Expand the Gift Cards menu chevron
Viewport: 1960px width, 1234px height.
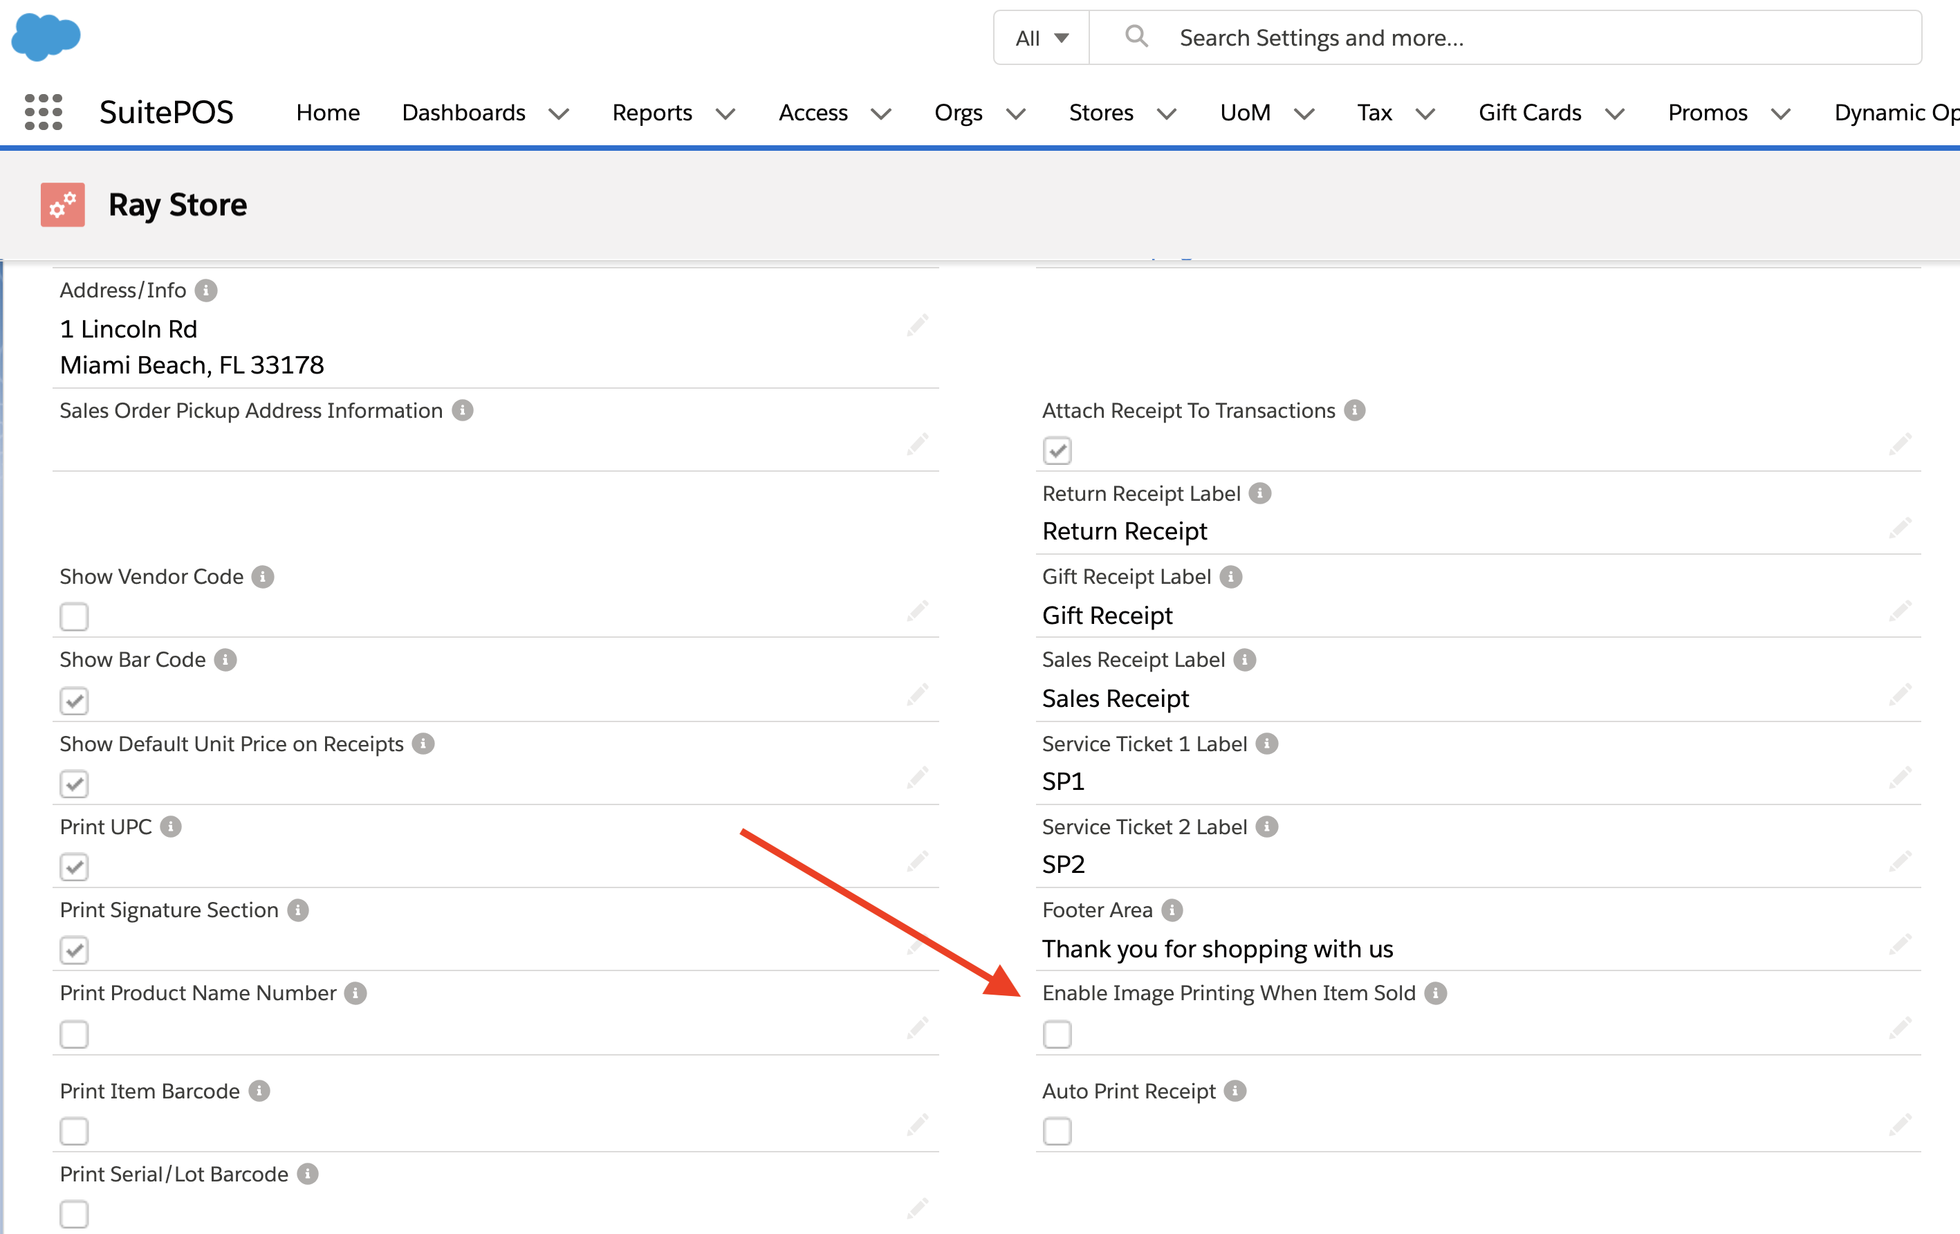tap(1615, 113)
